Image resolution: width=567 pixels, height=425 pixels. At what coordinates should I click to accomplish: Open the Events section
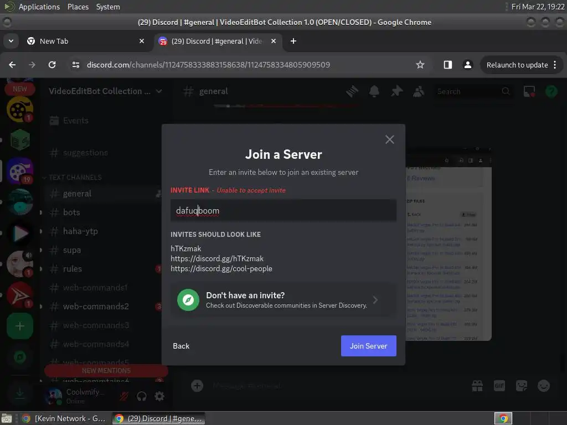(75, 120)
